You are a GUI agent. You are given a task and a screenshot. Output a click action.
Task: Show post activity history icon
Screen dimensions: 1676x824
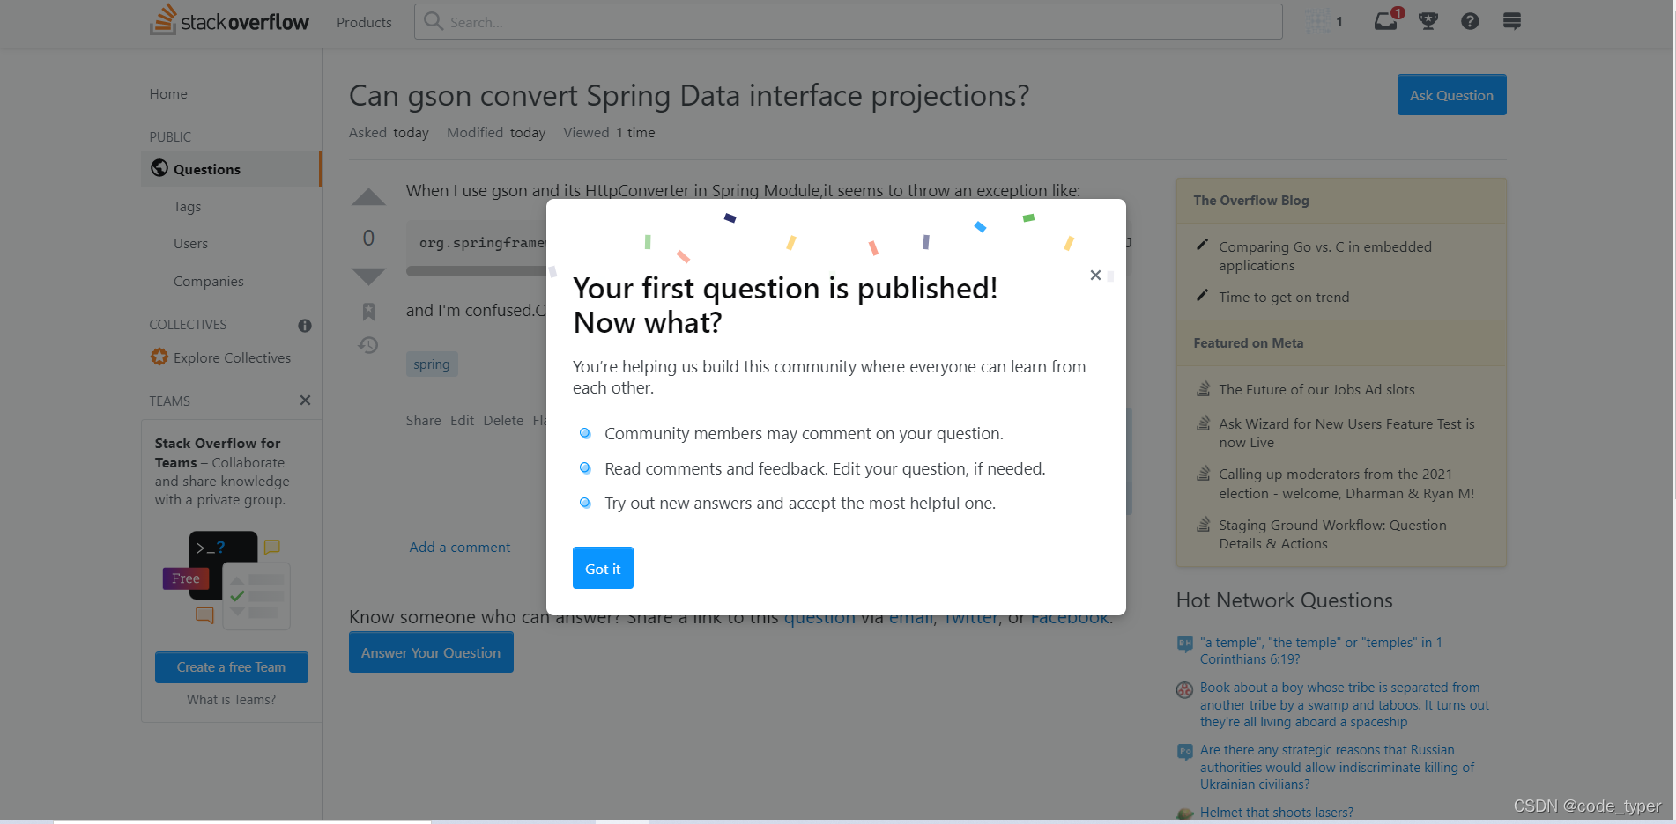pos(368,345)
